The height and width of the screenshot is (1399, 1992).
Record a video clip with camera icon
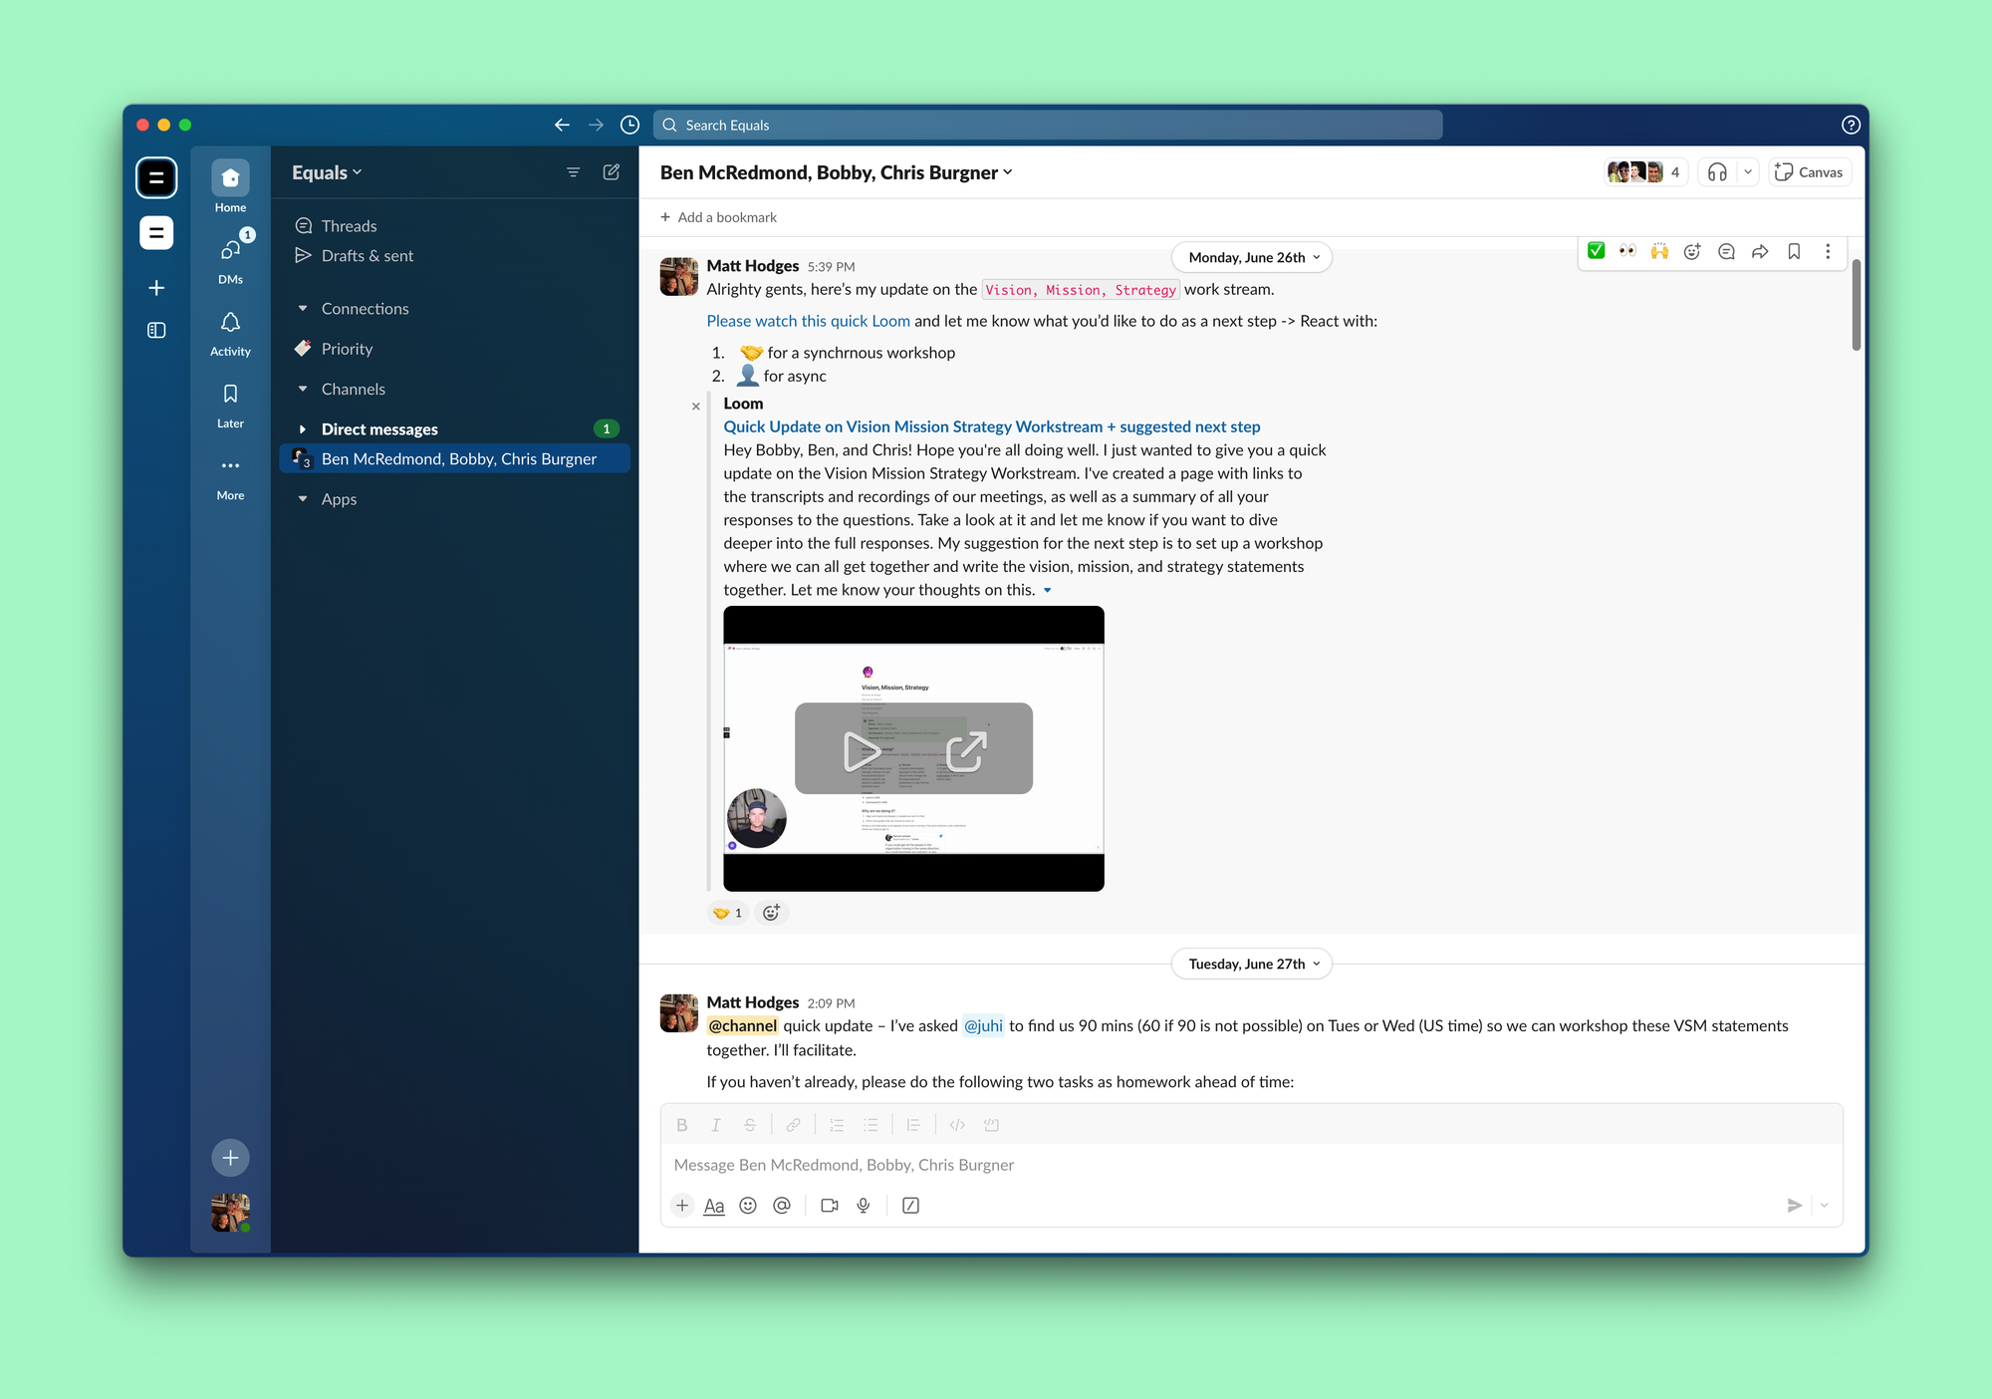tap(829, 1206)
